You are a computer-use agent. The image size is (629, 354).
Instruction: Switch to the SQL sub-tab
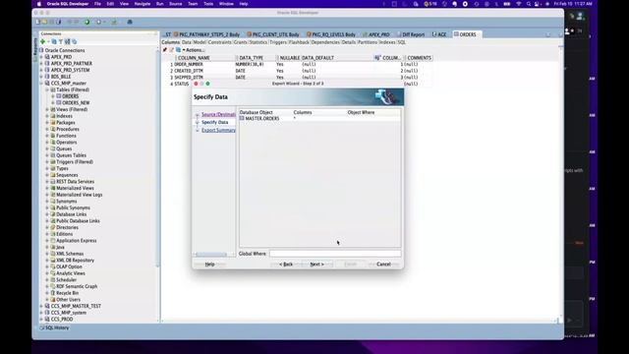(401, 42)
